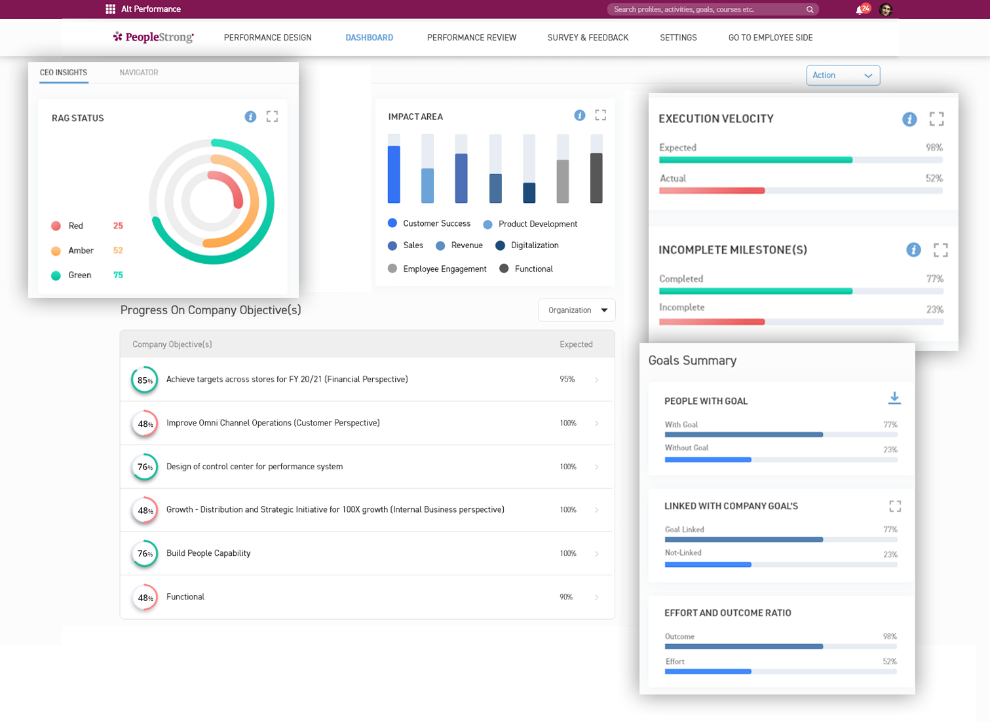
Task: Open Survey & Feedback menu
Action: [x=588, y=38]
